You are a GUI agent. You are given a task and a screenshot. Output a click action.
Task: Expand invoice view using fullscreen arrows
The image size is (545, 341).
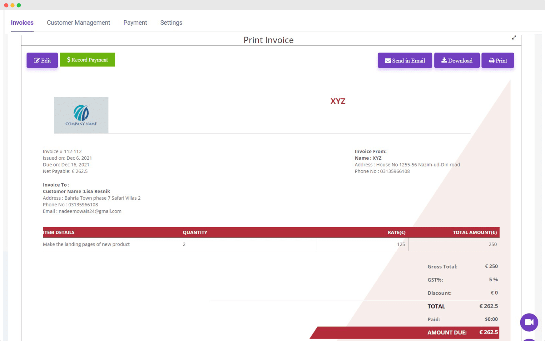click(x=514, y=38)
